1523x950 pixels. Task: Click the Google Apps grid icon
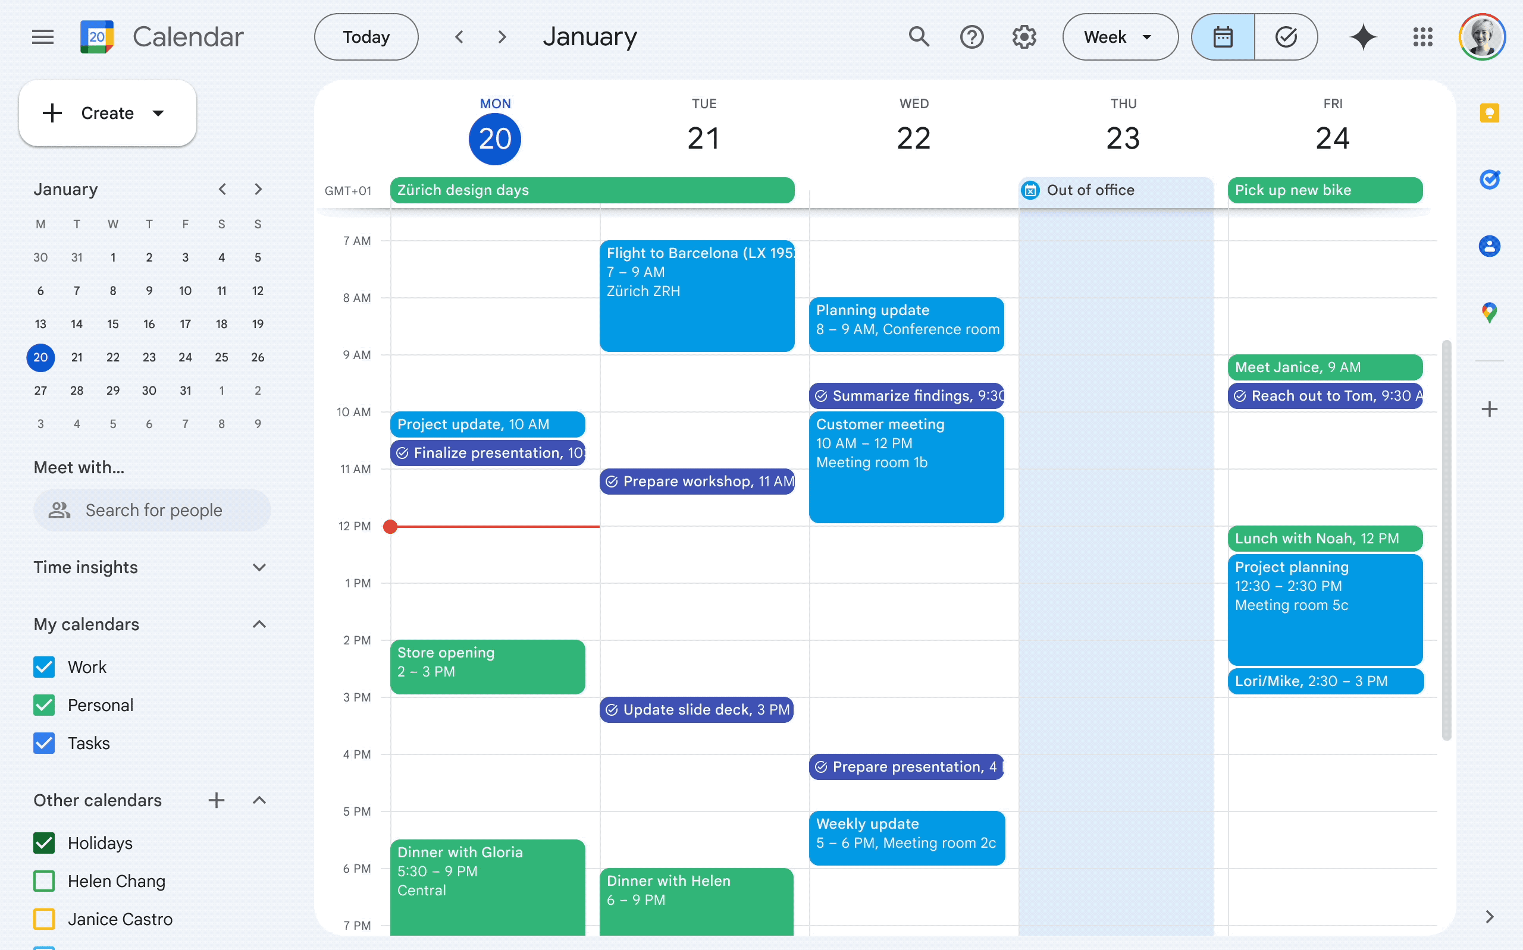[1422, 36]
